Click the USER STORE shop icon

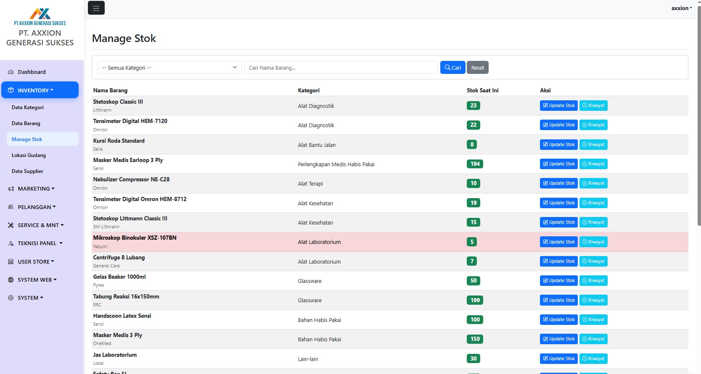coord(11,262)
